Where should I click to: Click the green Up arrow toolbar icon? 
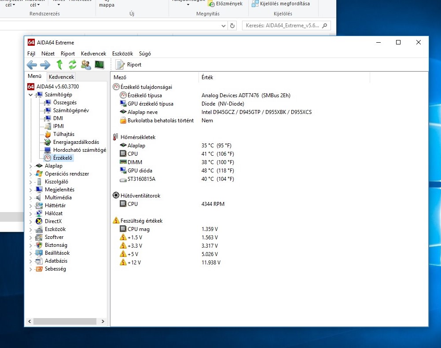tap(59, 65)
